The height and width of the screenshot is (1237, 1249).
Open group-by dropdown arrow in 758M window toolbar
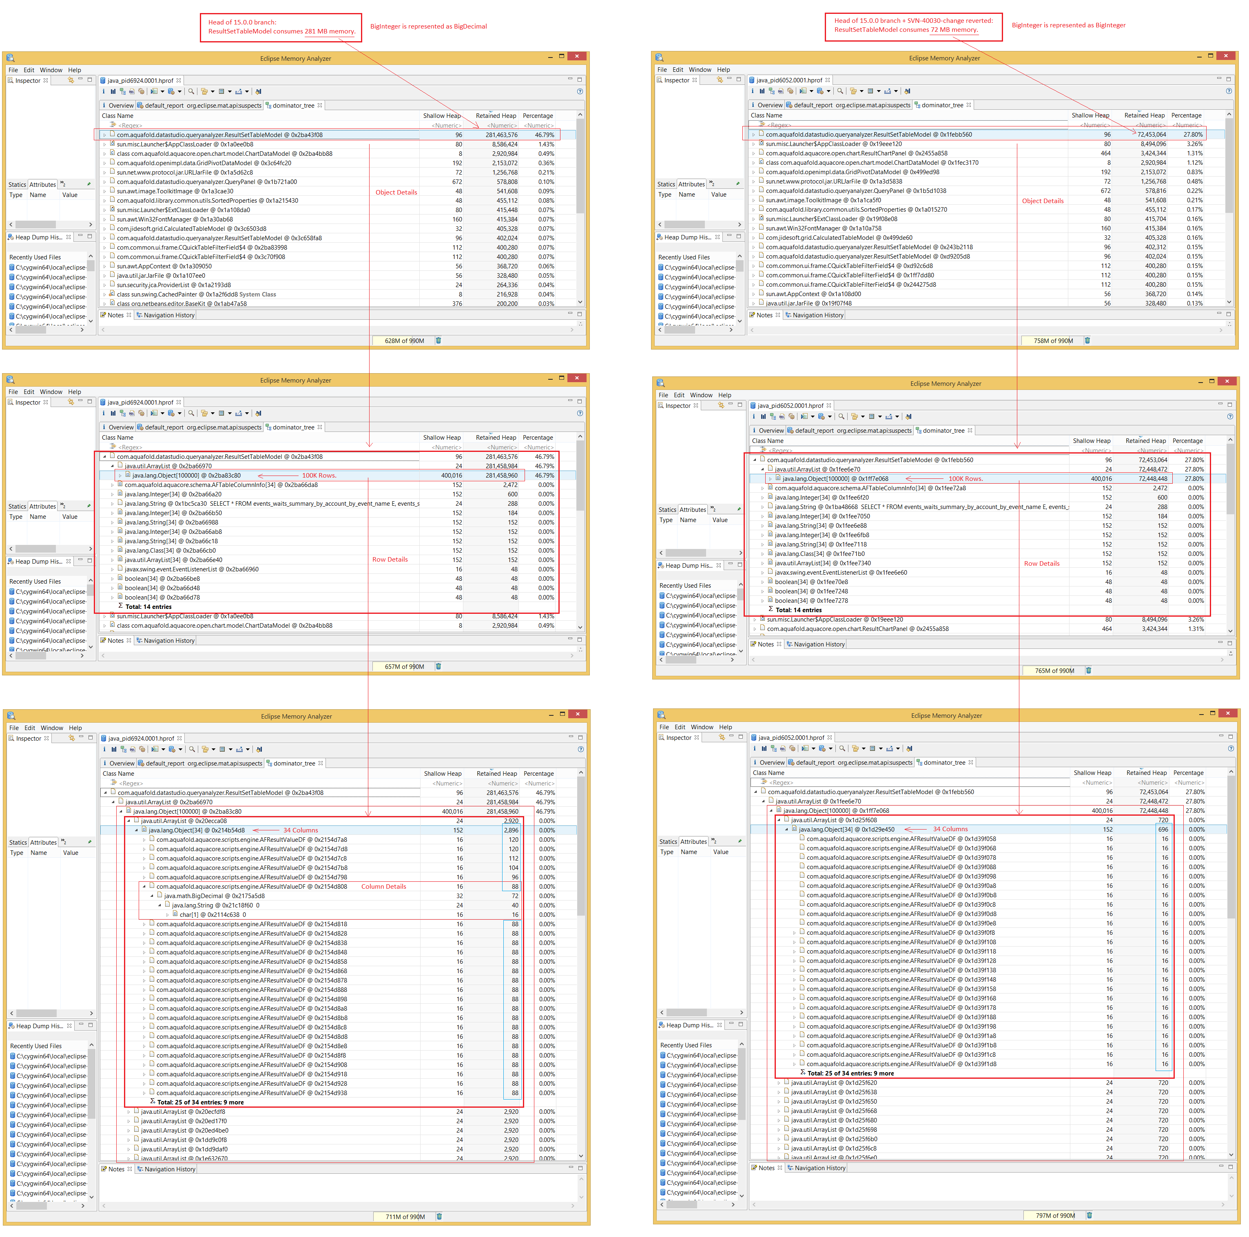[862, 91]
